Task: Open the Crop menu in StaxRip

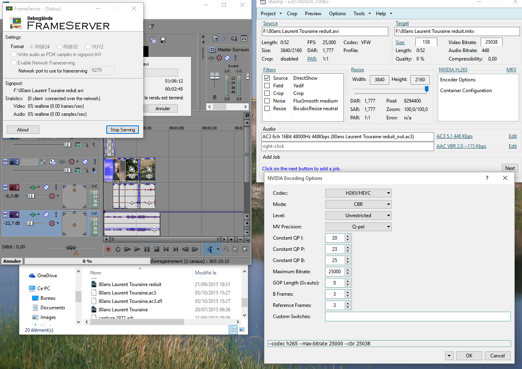Action: 292,14
